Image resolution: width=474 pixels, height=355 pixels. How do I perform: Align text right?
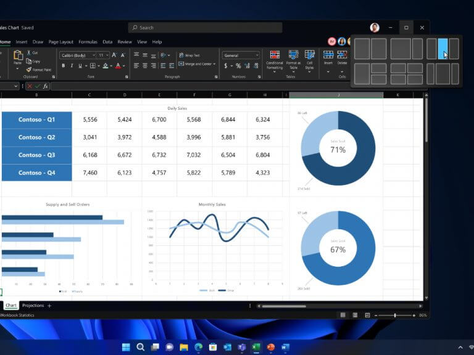(x=154, y=65)
